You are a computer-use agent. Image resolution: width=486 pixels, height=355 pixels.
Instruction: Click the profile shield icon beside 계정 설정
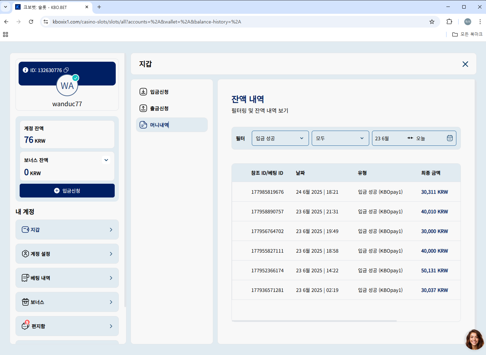25,254
